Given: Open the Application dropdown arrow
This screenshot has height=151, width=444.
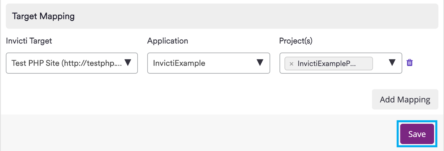Looking at the screenshot, I should pyautogui.click(x=260, y=63).
